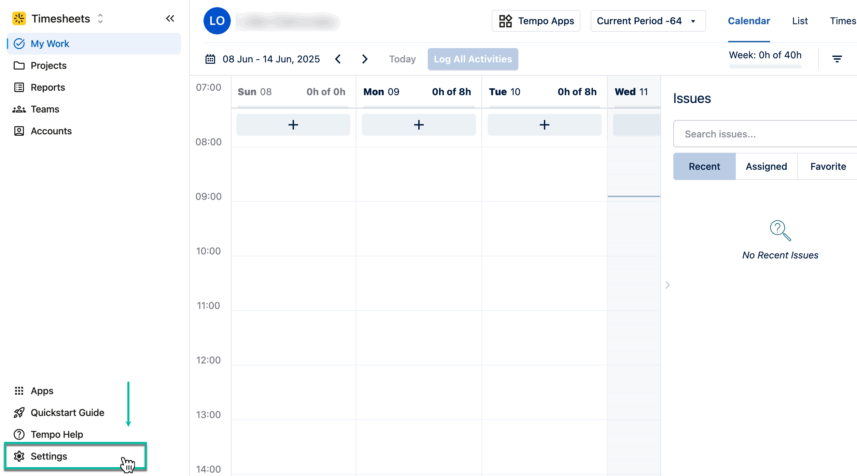This screenshot has height=476, width=857.
Task: Switch to the List view tab
Action: [800, 21]
